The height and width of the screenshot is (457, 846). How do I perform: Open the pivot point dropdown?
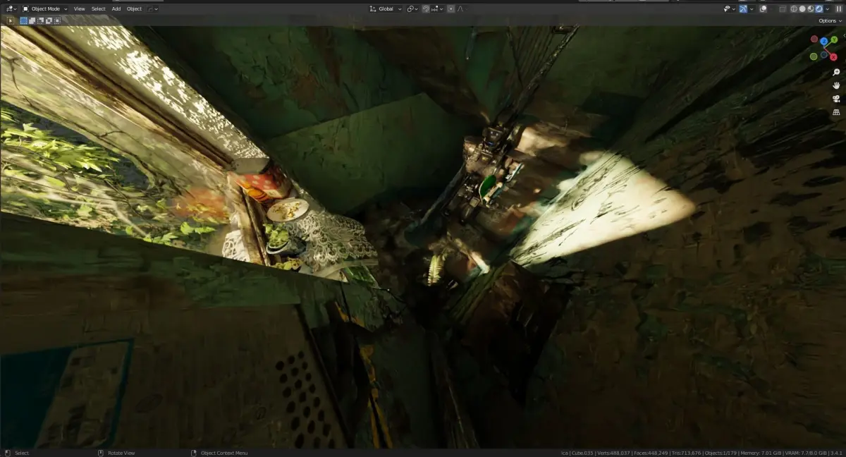(412, 9)
